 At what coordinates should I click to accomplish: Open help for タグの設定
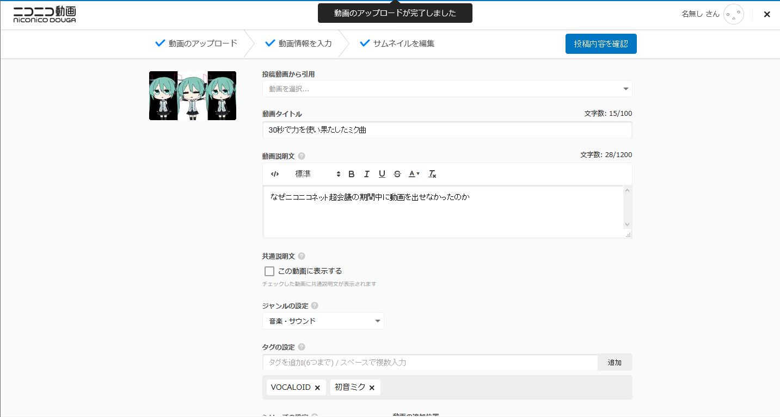[302, 347]
